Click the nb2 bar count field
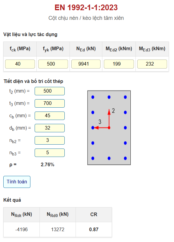This screenshot has height=242, width=174. 50,140
